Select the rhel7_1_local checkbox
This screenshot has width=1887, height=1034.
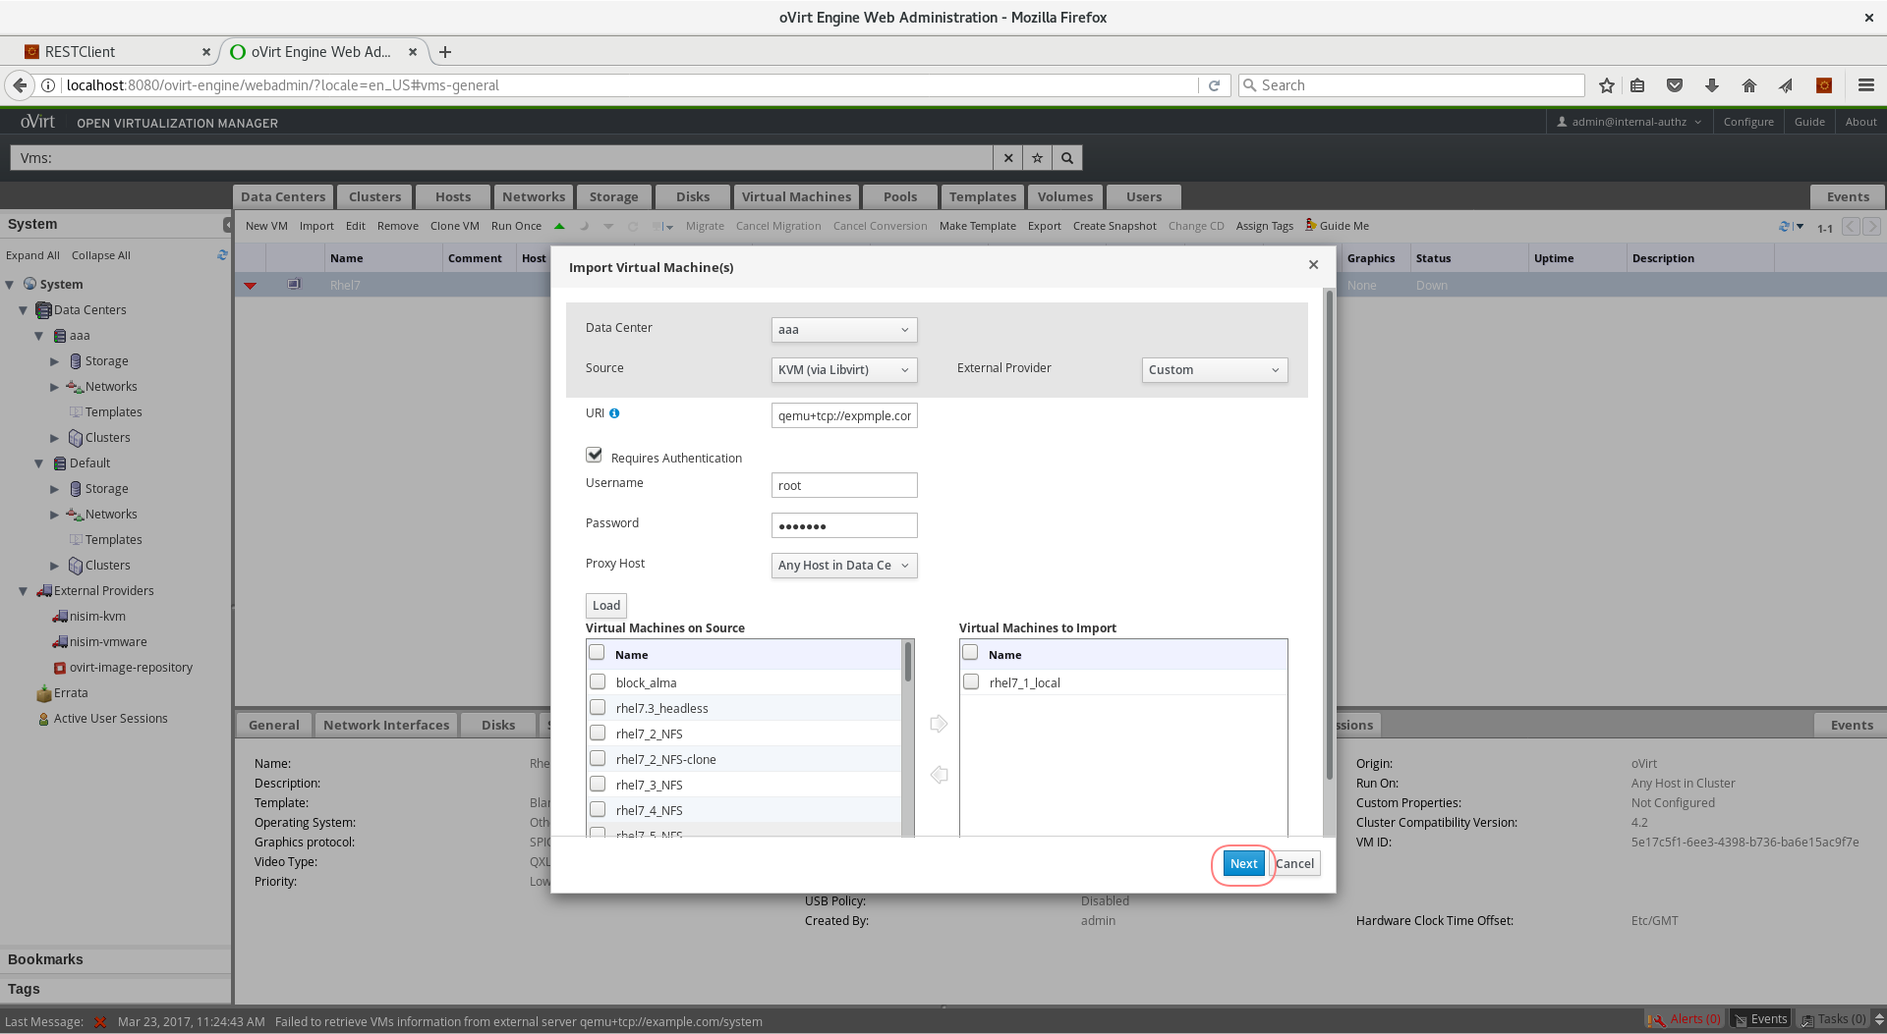[x=971, y=681]
